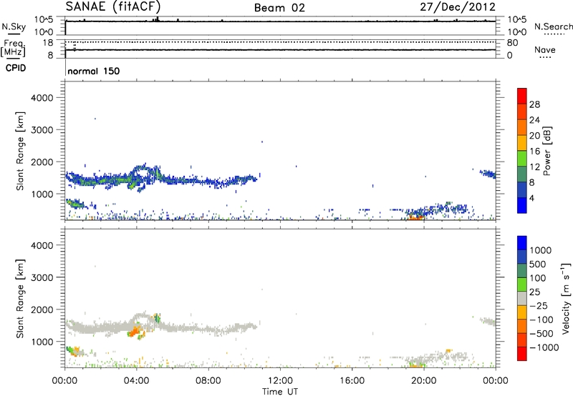Select the Velocity [m s-1] colorbar title
This screenshot has width=573, height=396.
point(566,298)
